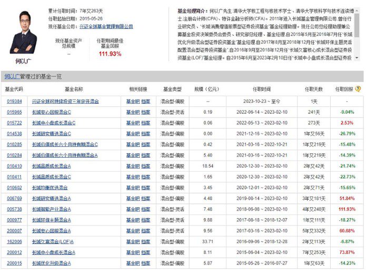Screen dimensions: 366x273
Task: Click the 任职天数 column header
Action: click(x=314, y=89)
